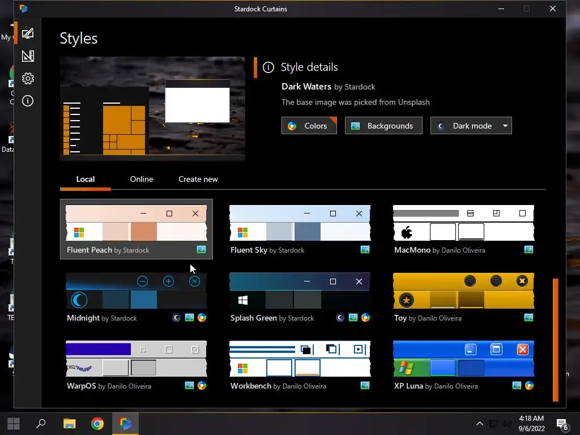Screen dimensions: 580x435
Task: Click background icon on Toy card
Action: (528, 318)
